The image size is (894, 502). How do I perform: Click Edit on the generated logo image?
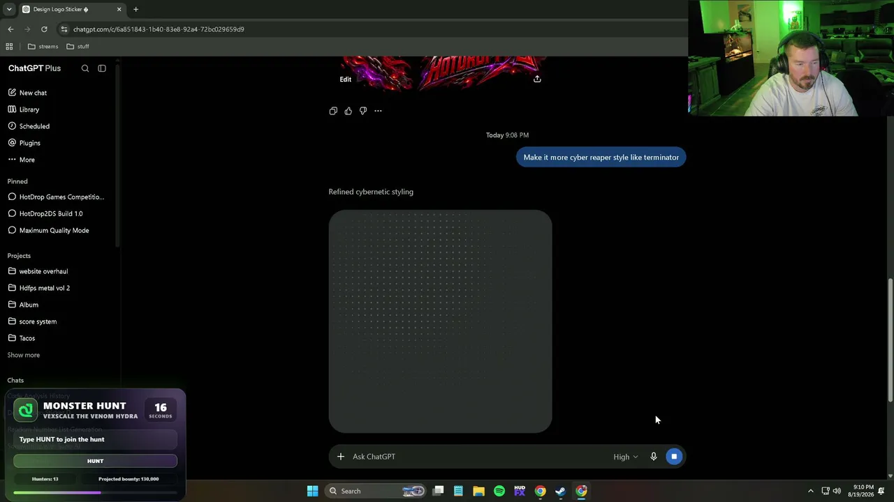tap(346, 79)
